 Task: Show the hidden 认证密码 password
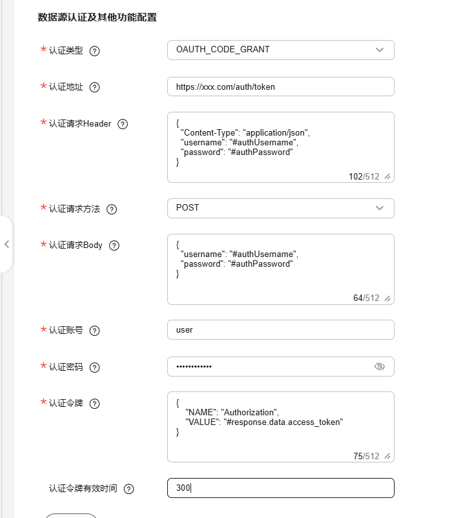point(380,366)
